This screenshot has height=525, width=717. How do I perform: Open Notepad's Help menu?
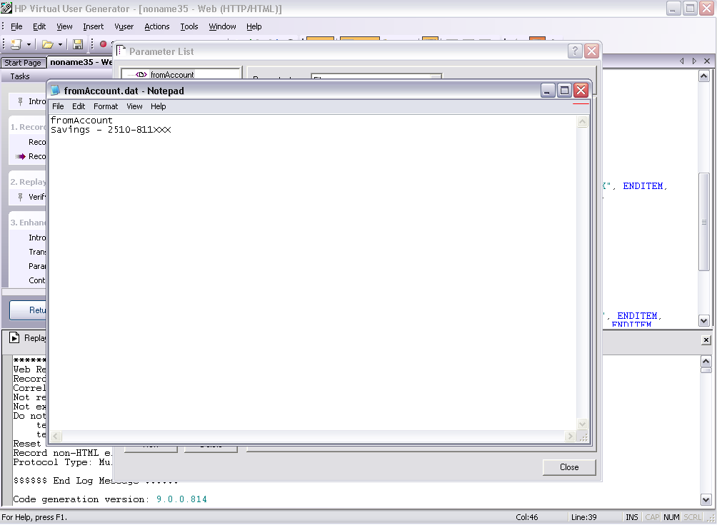coord(159,106)
